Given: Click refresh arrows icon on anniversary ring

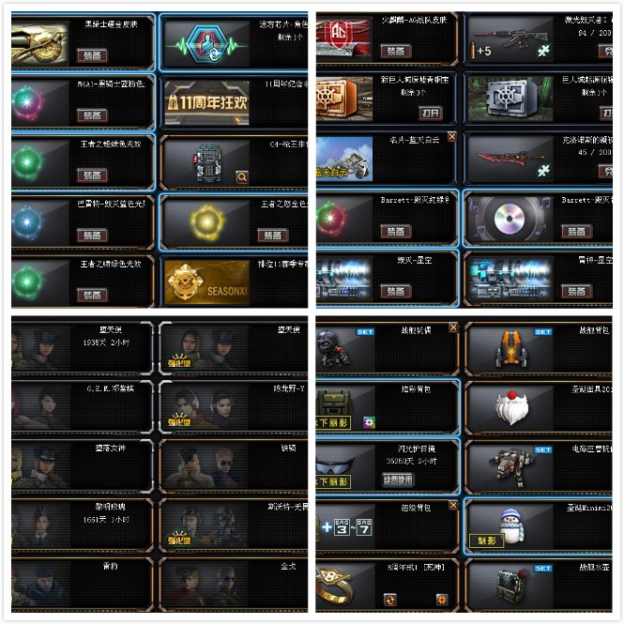Looking at the screenshot, I should click(390, 600).
